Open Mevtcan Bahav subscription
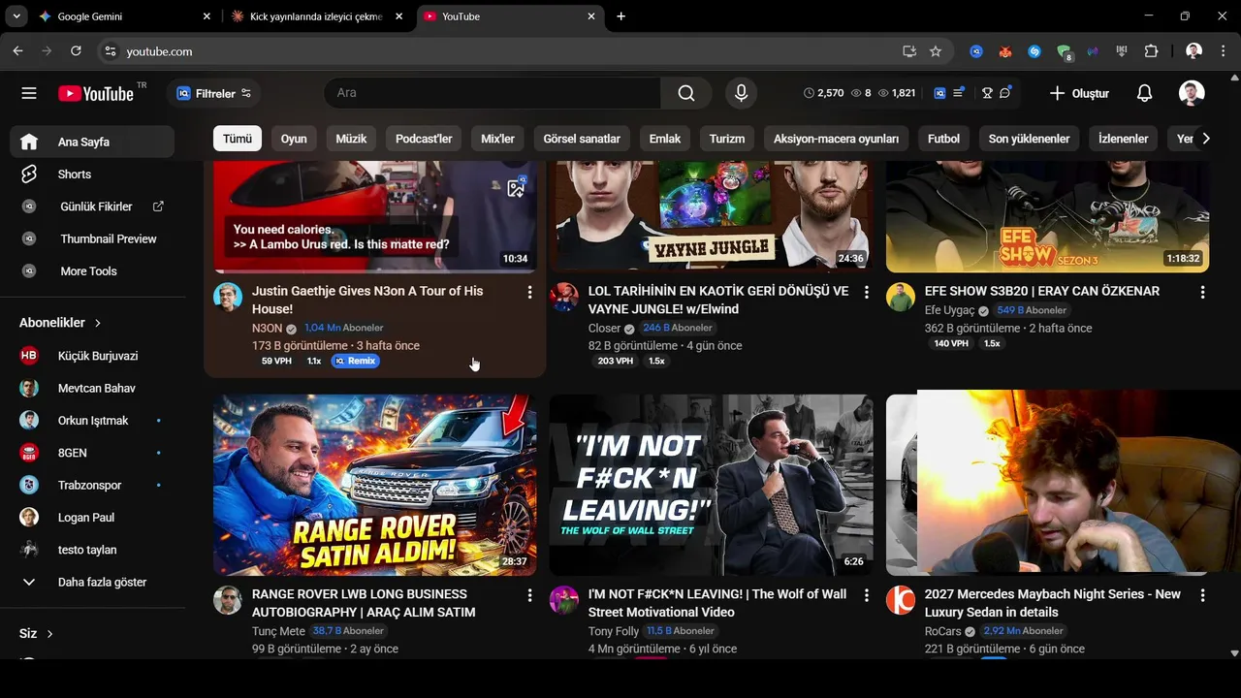1241x698 pixels. click(92, 388)
